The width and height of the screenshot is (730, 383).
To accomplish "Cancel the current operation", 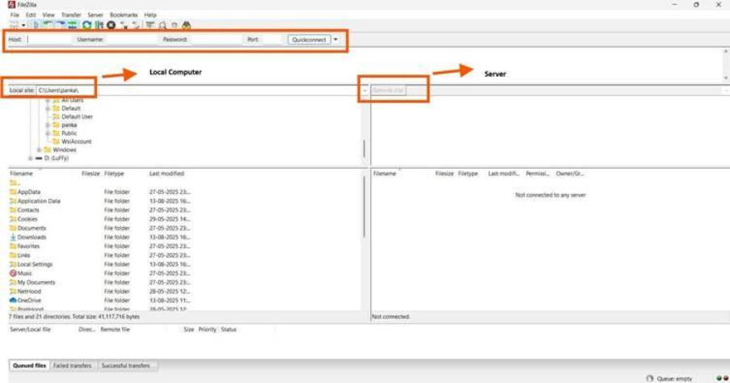I will click(x=111, y=25).
